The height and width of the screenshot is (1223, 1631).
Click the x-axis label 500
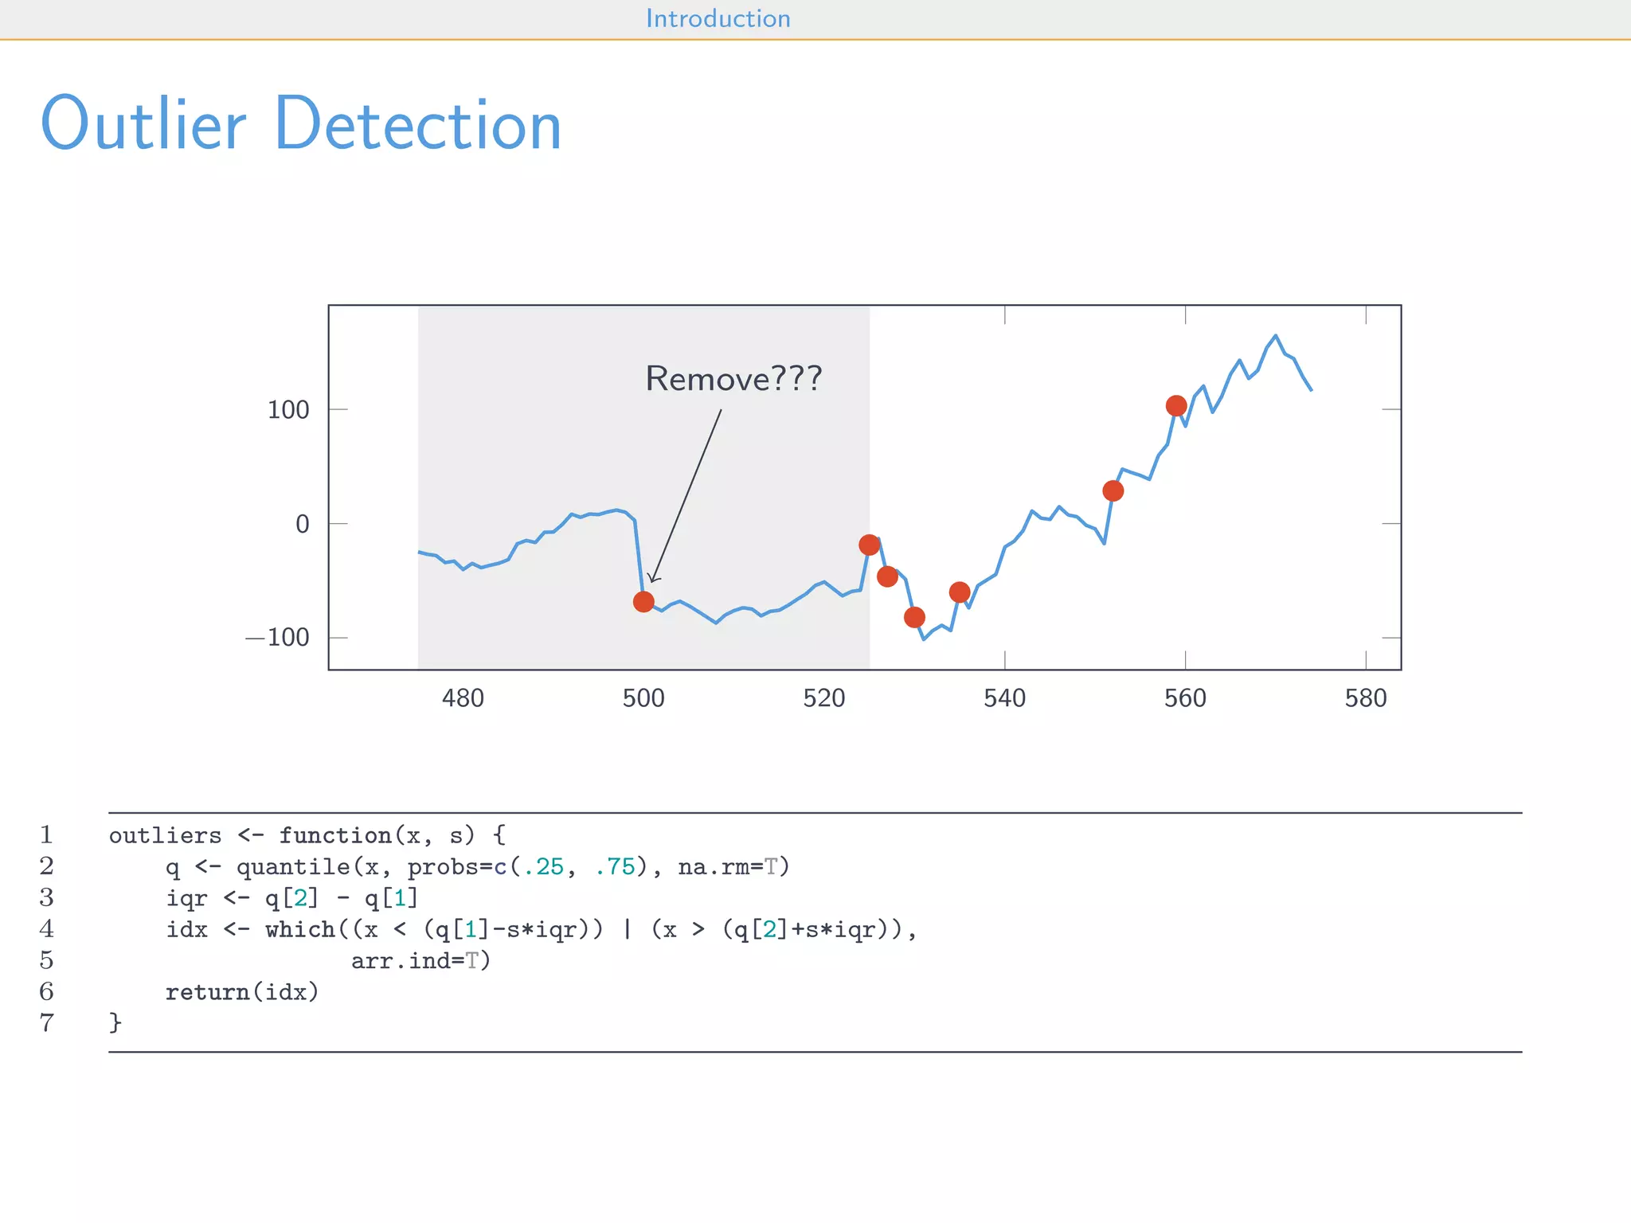click(643, 698)
